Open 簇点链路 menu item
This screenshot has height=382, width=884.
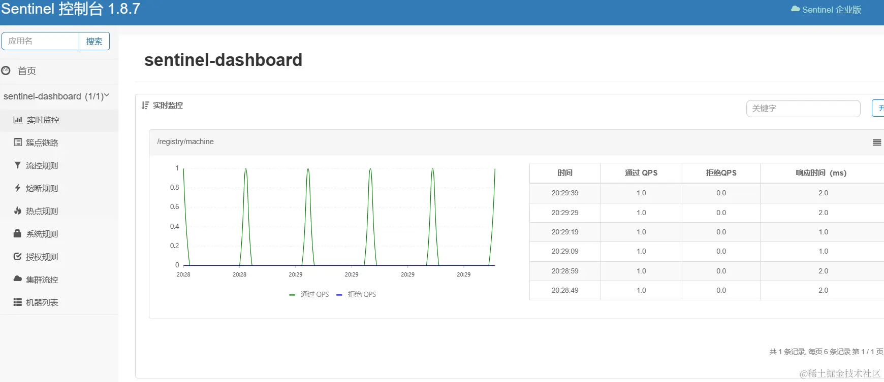tap(59, 143)
